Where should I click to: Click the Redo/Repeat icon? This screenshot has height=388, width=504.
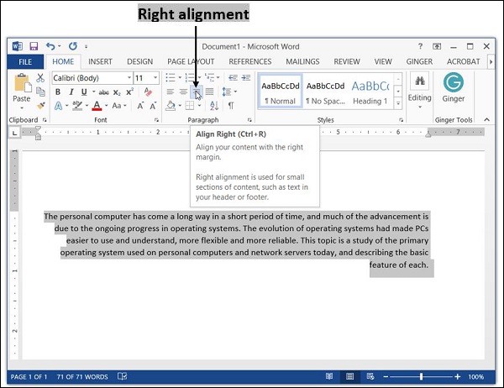(x=73, y=46)
